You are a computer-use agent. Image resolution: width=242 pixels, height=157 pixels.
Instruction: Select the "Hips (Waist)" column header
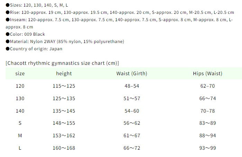click(208, 73)
